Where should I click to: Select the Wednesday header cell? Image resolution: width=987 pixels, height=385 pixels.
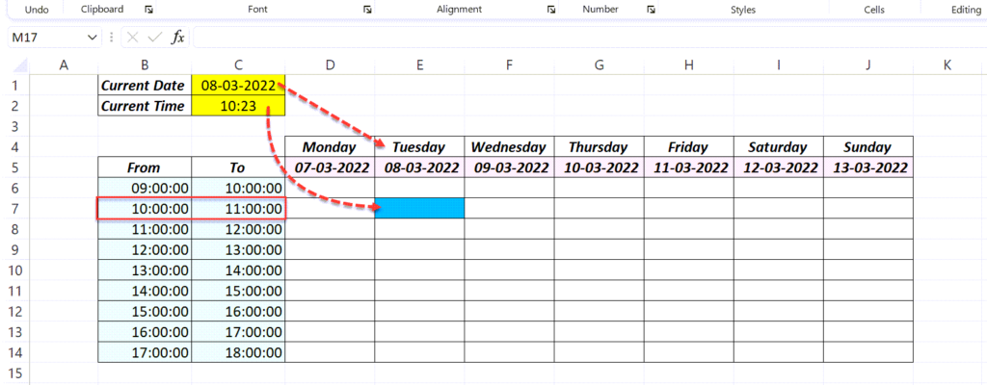509,147
